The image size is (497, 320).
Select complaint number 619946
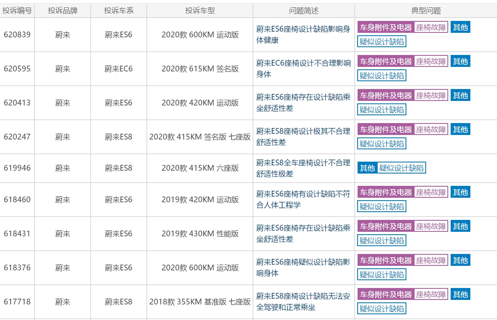point(17,168)
